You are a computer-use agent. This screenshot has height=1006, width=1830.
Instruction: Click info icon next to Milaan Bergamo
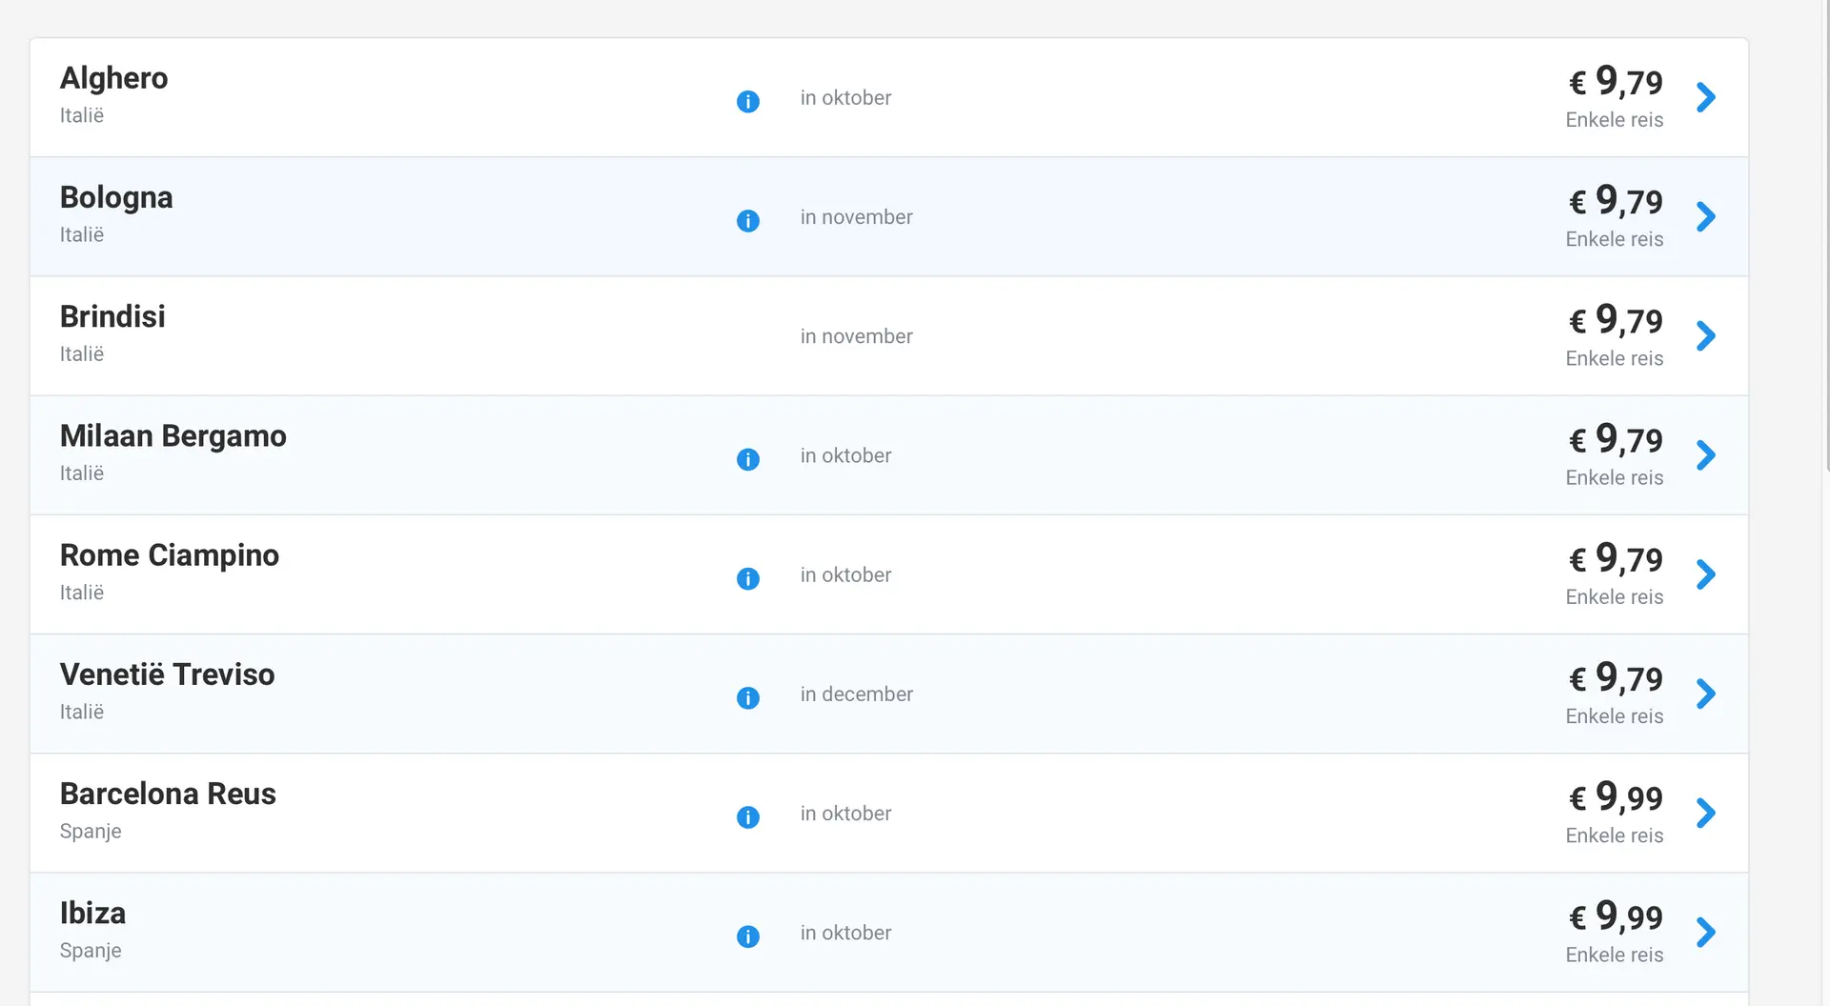click(x=748, y=459)
